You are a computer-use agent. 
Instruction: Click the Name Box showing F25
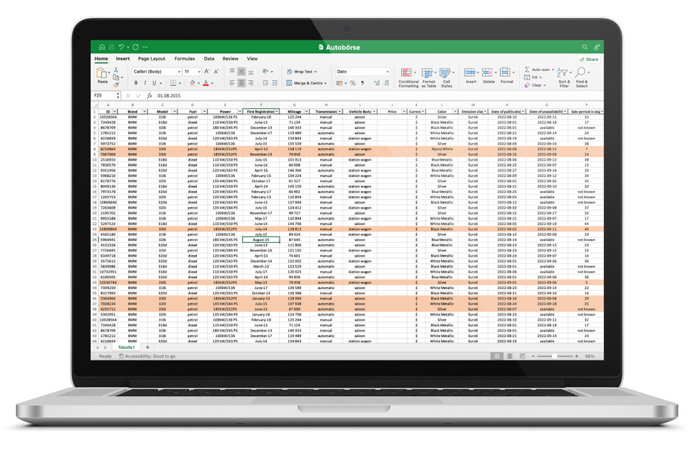103,95
